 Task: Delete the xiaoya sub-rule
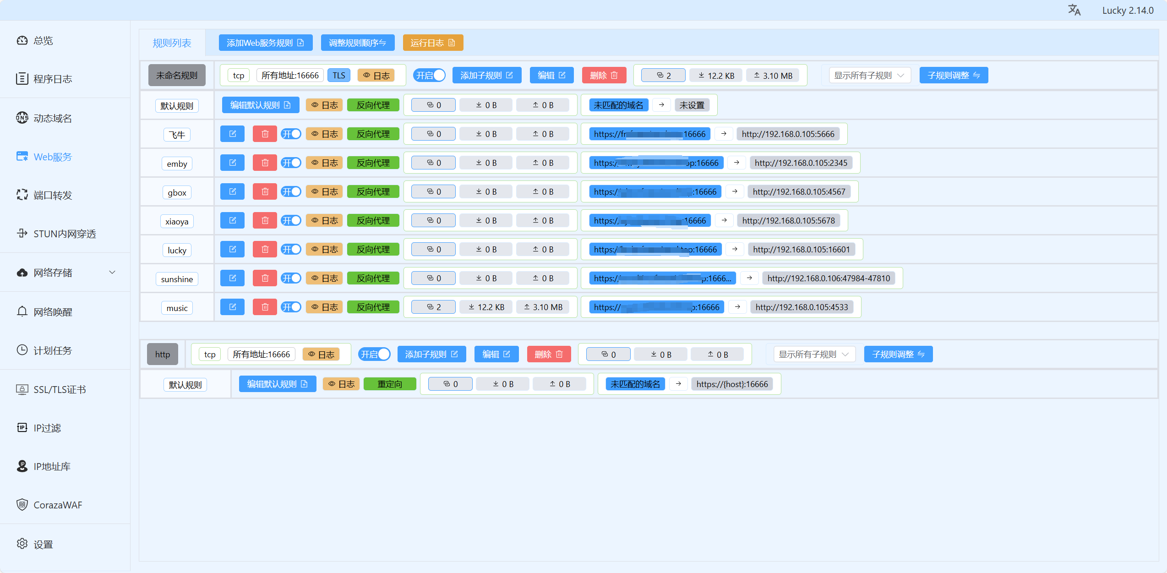pyautogui.click(x=265, y=221)
